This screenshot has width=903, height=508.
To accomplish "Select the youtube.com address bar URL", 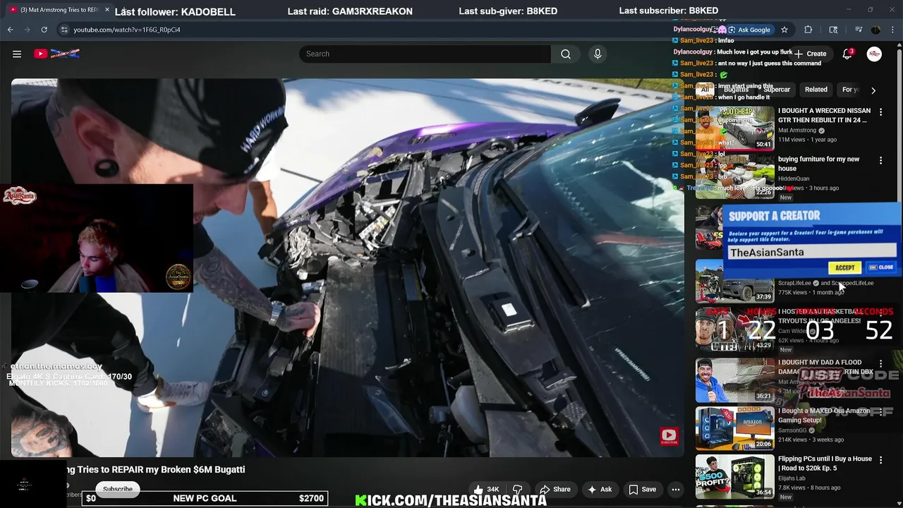I will [x=127, y=30].
